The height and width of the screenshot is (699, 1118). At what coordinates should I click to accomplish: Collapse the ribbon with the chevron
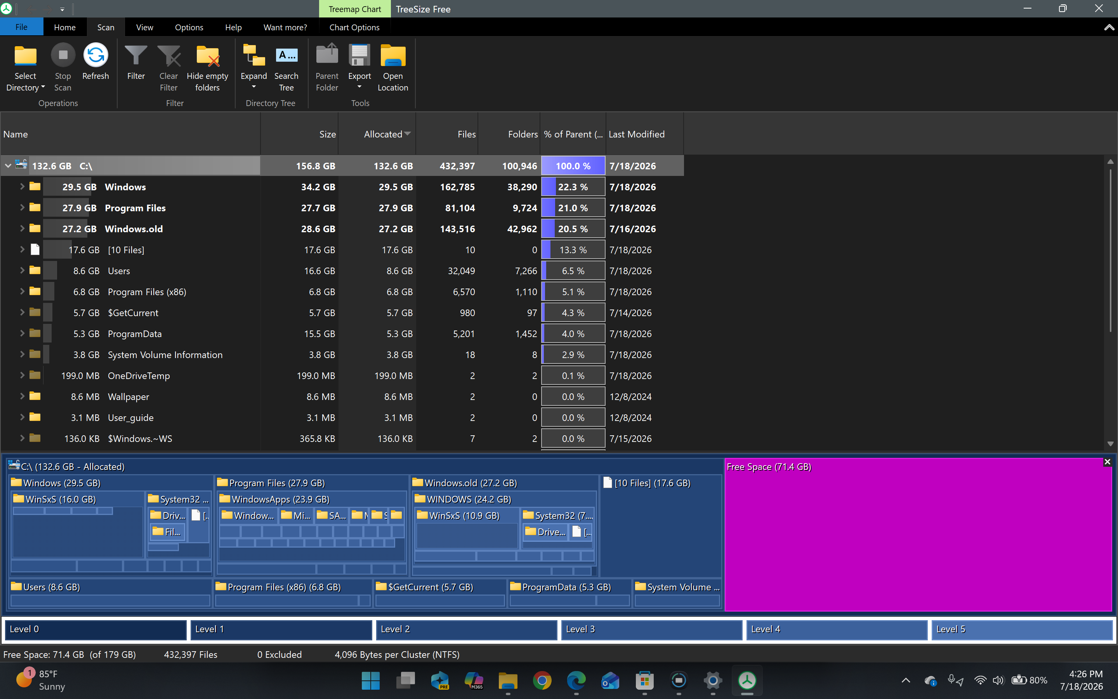click(x=1109, y=27)
